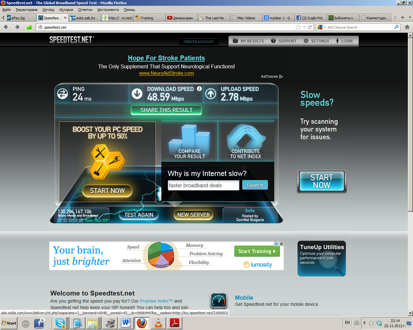Show hidden tray icons with the chevron
The width and height of the screenshot is (413, 330).
tap(365, 323)
